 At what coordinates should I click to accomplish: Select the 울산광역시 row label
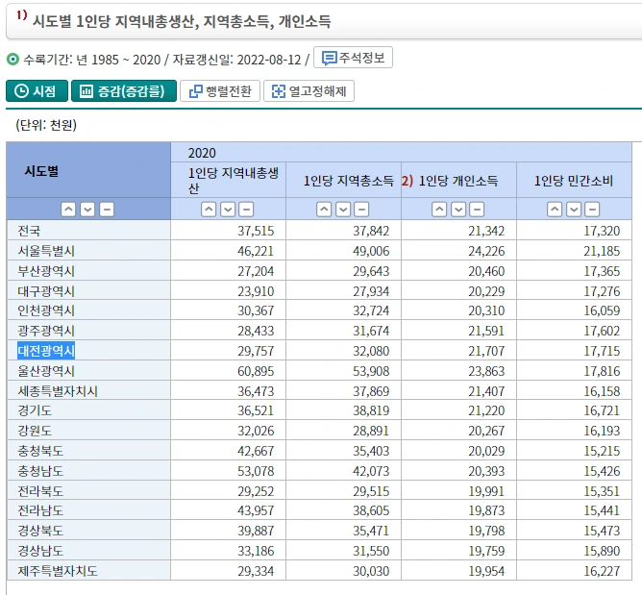[46, 371]
